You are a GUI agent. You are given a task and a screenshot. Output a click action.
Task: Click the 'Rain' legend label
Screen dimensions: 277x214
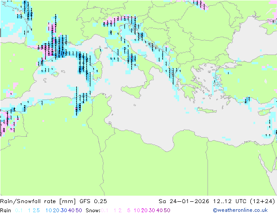[x=6, y=211]
